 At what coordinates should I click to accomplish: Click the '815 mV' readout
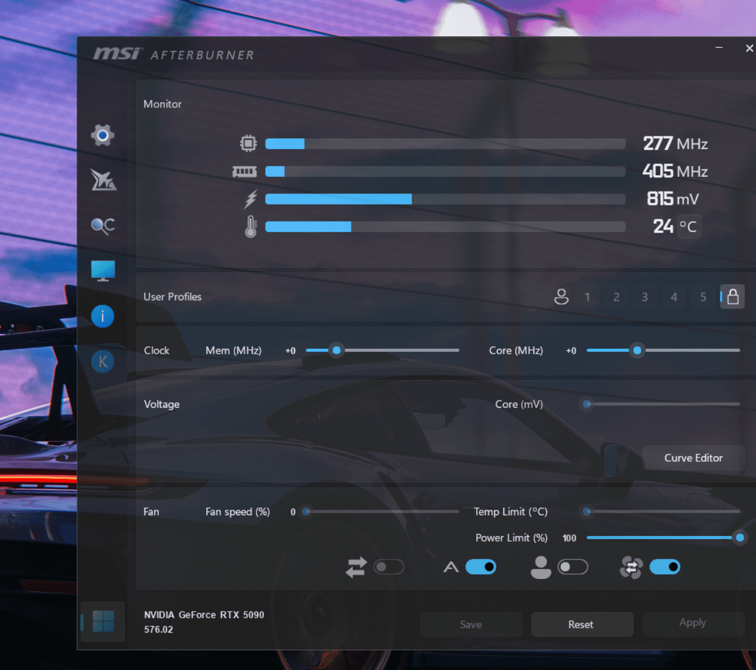pos(673,199)
